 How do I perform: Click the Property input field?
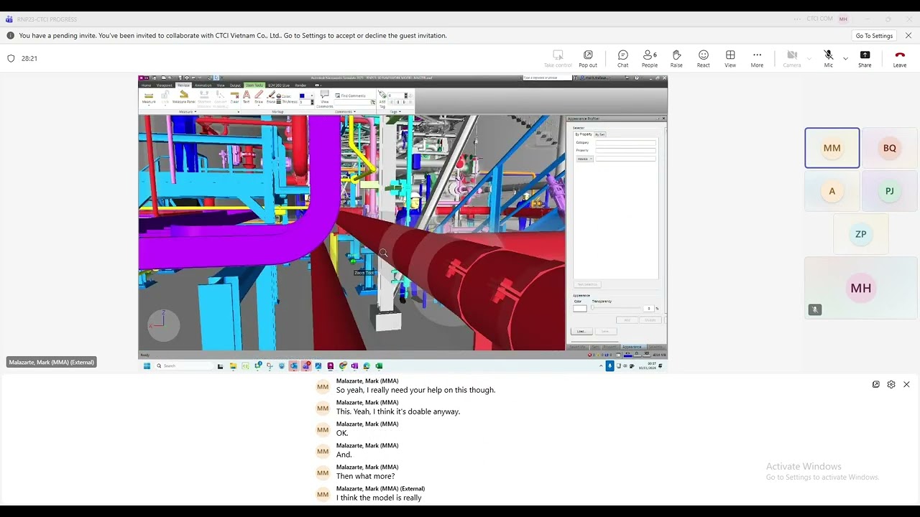tap(625, 150)
